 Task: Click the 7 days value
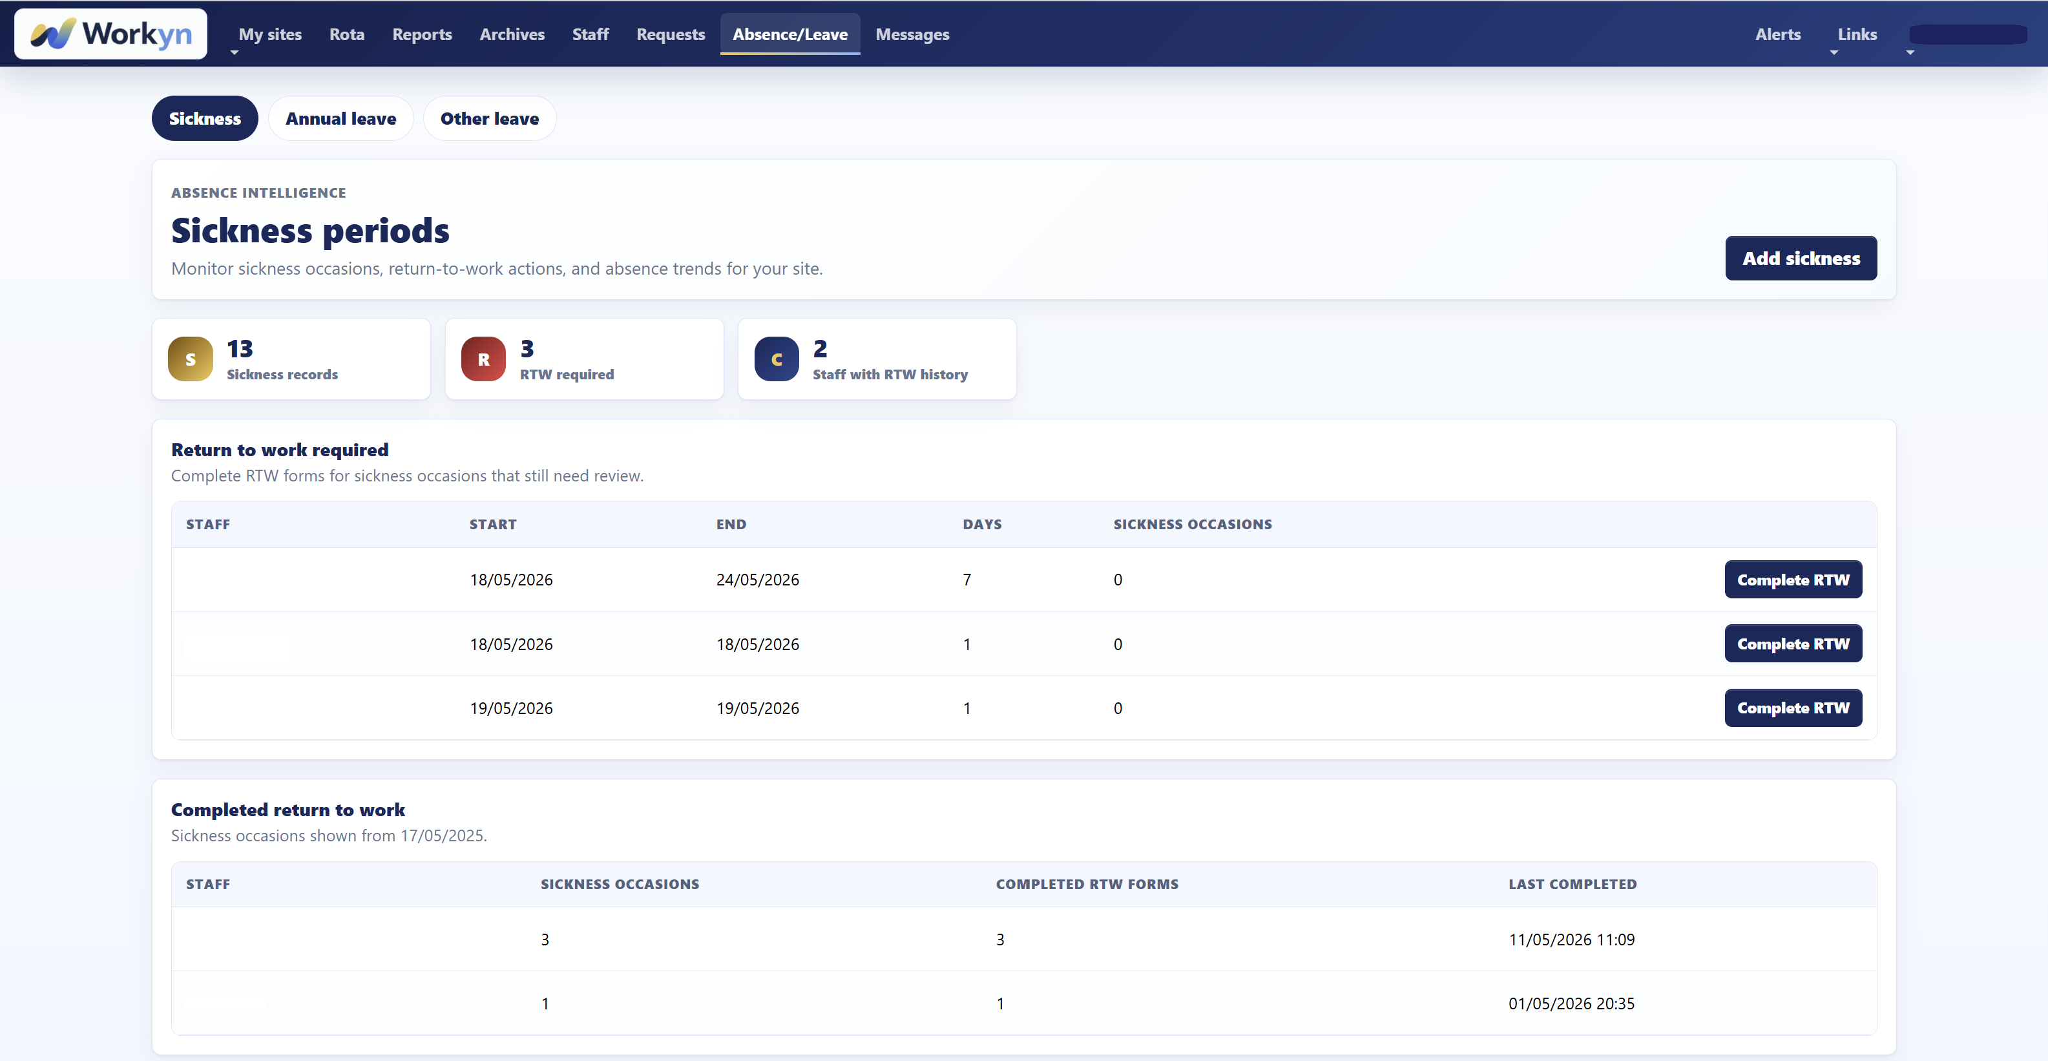967,580
